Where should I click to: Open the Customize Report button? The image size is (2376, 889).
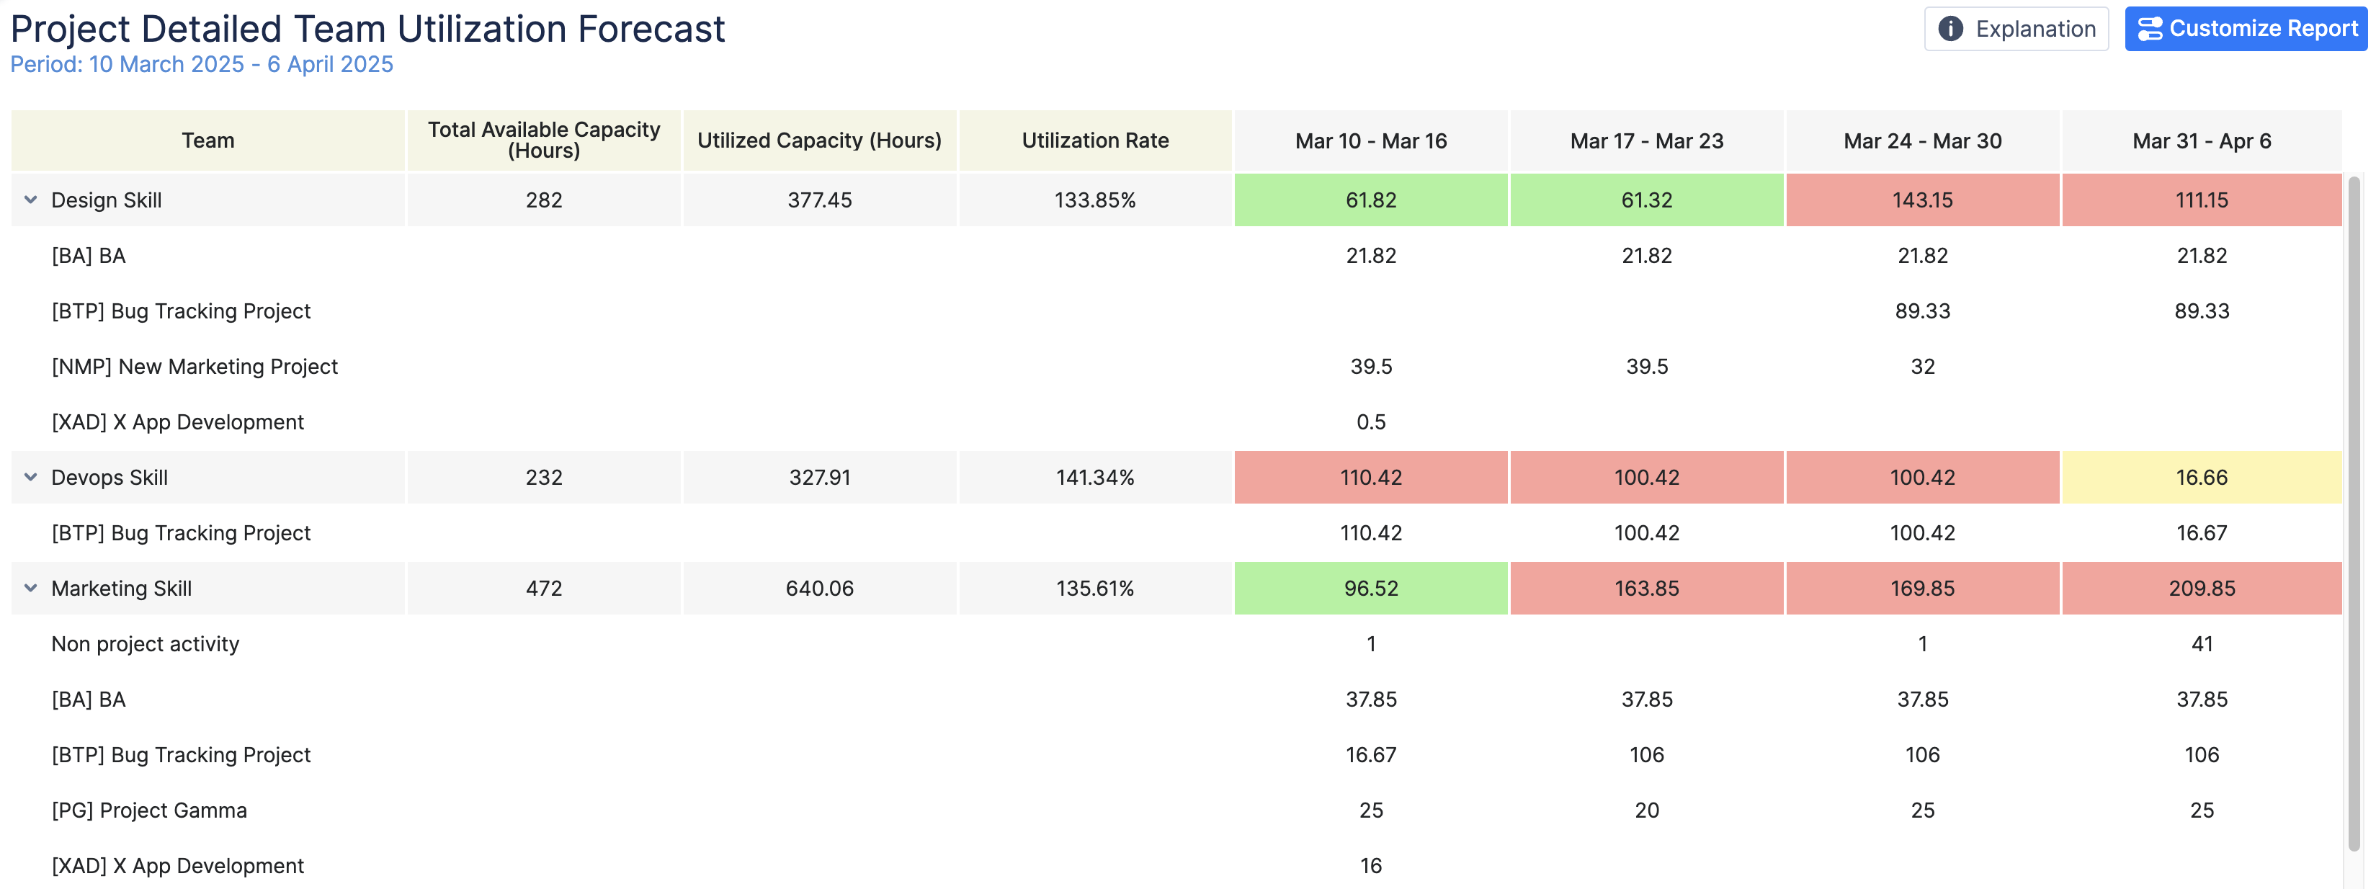coord(2245,29)
